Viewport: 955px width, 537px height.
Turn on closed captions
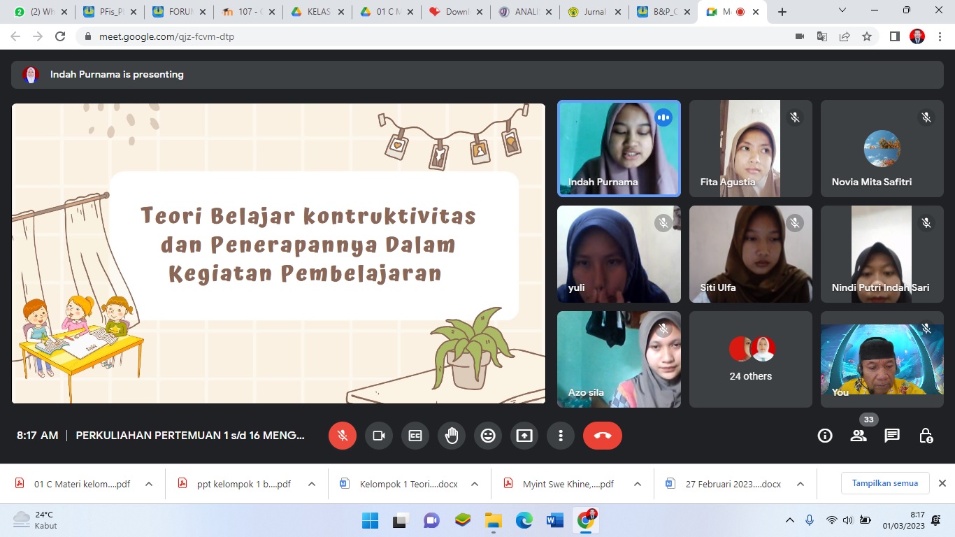(415, 436)
